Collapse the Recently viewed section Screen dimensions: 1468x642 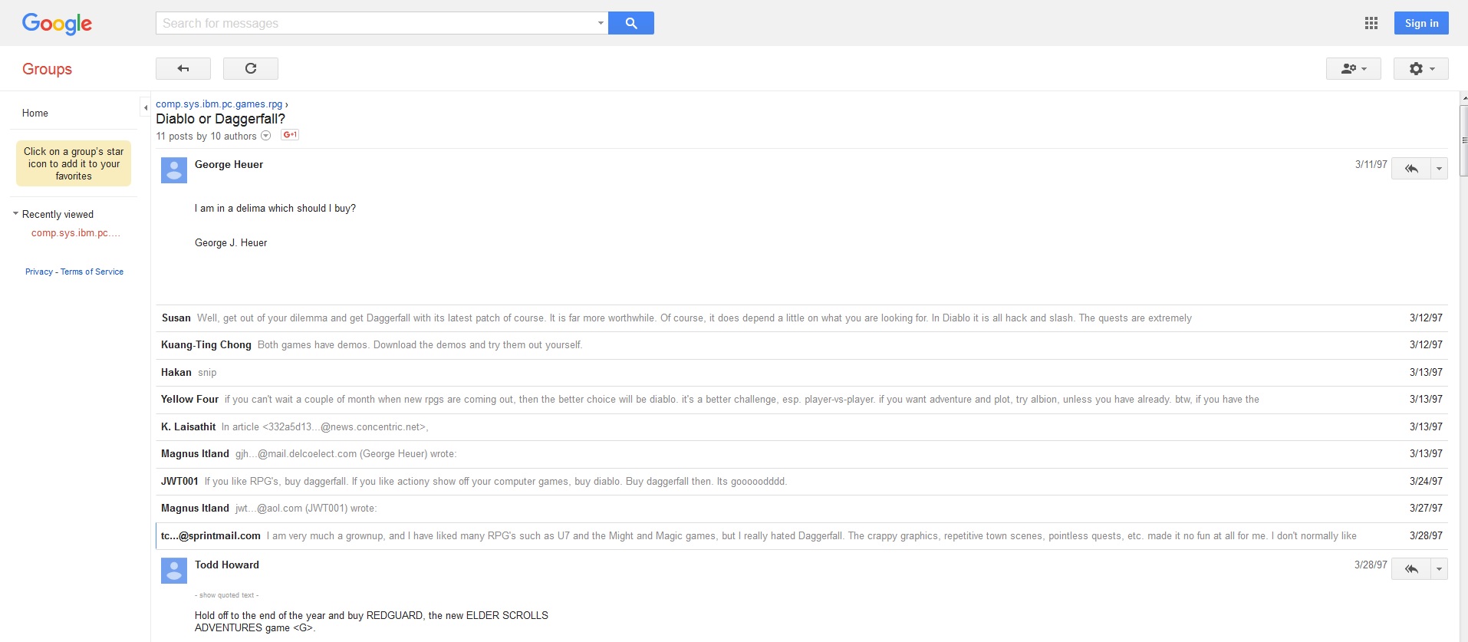pyautogui.click(x=15, y=214)
